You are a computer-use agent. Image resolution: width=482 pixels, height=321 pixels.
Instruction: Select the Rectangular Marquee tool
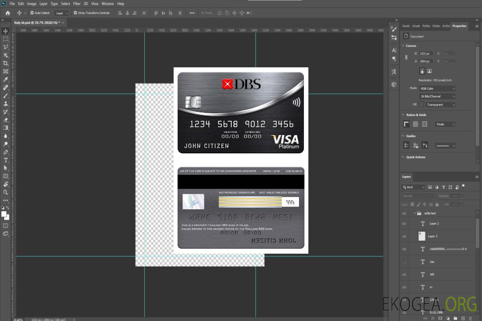click(x=5, y=39)
